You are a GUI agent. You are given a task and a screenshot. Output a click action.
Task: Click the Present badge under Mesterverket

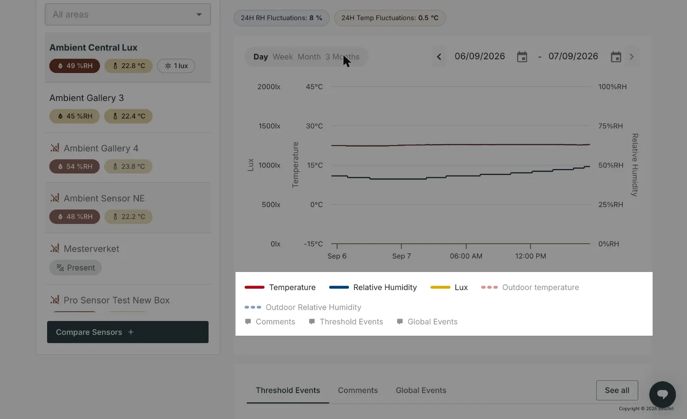[76, 268]
